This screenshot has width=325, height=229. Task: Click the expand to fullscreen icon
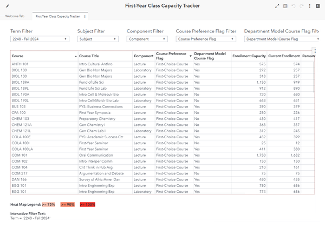pyautogui.click(x=277, y=6)
